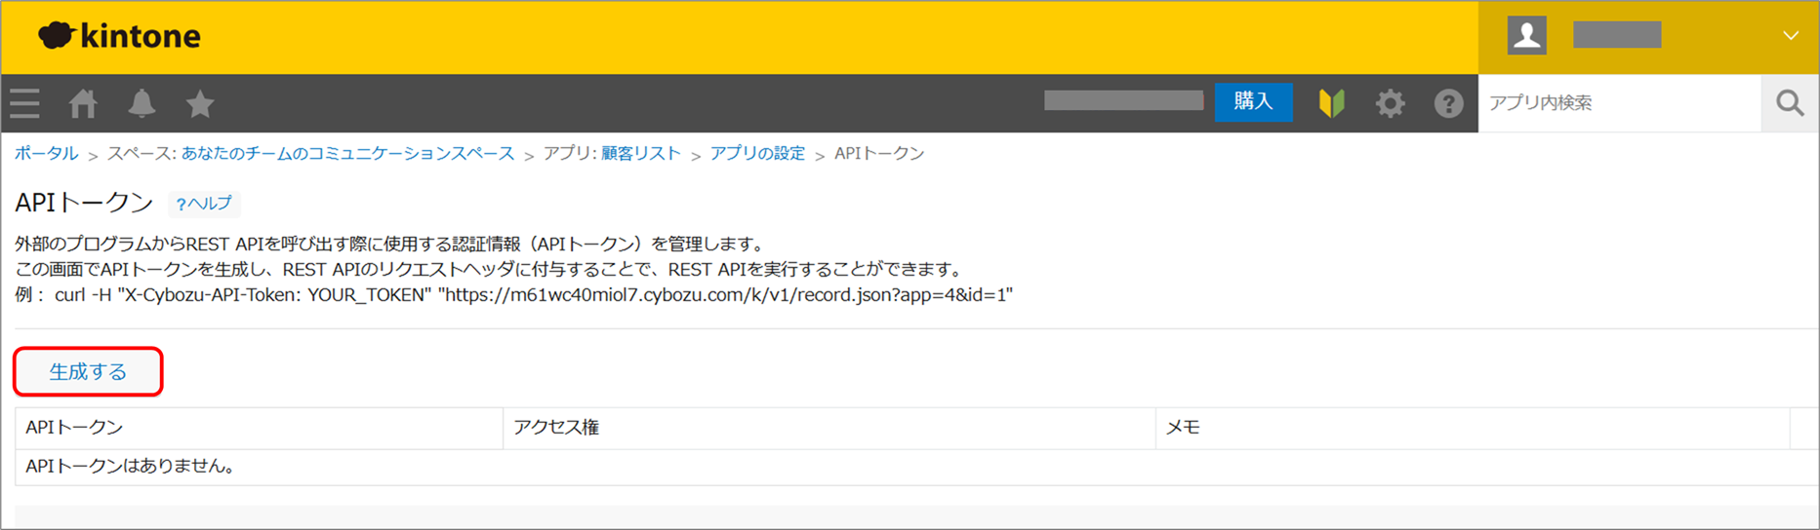Image resolution: width=1820 pixels, height=530 pixels.
Task: Open the hamburger navigation menu
Action: click(25, 103)
